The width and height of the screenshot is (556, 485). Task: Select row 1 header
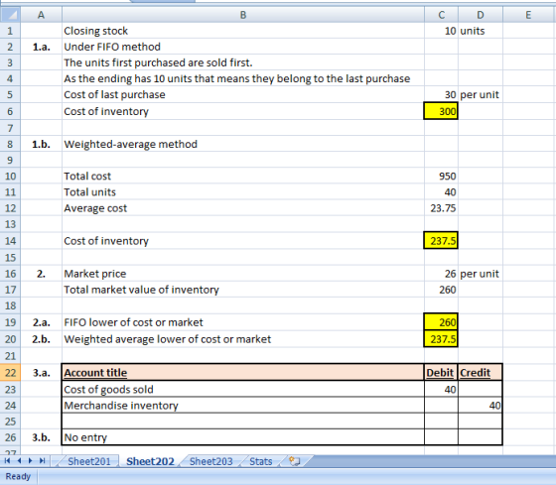coord(10,31)
